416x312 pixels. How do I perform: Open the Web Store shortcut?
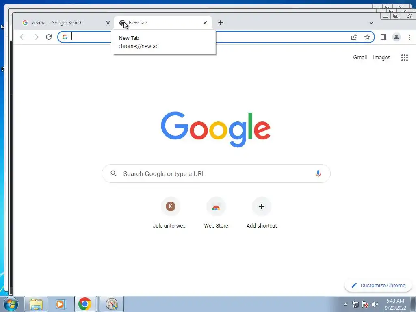[x=216, y=213]
